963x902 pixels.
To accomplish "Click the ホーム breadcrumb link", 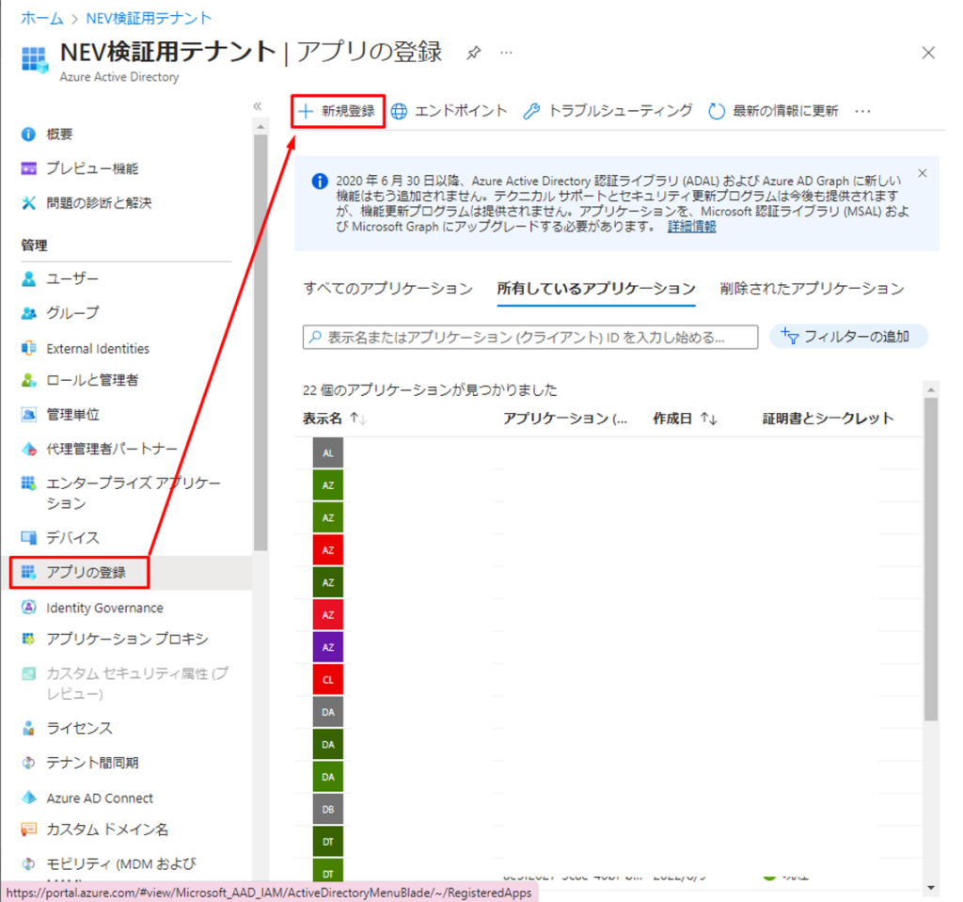I will [x=41, y=18].
